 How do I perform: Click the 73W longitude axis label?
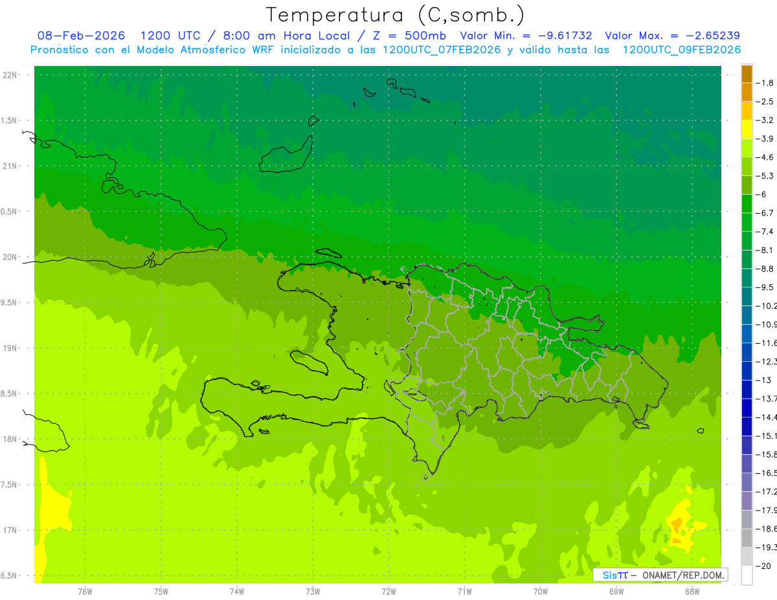point(313,591)
